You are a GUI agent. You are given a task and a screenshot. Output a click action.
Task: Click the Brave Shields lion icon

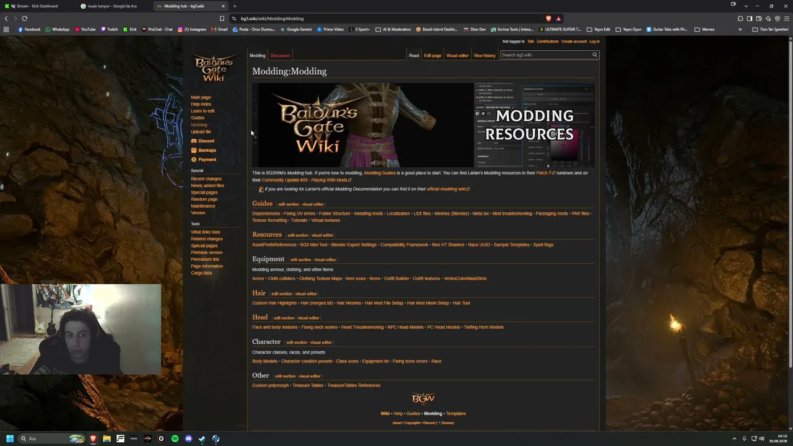548,19
